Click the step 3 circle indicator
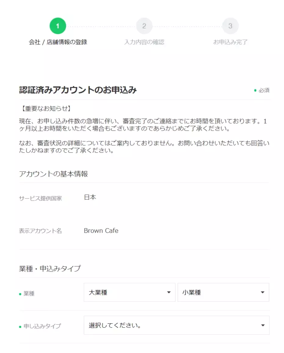Screen dimensions: 284x353 [x=230, y=26]
